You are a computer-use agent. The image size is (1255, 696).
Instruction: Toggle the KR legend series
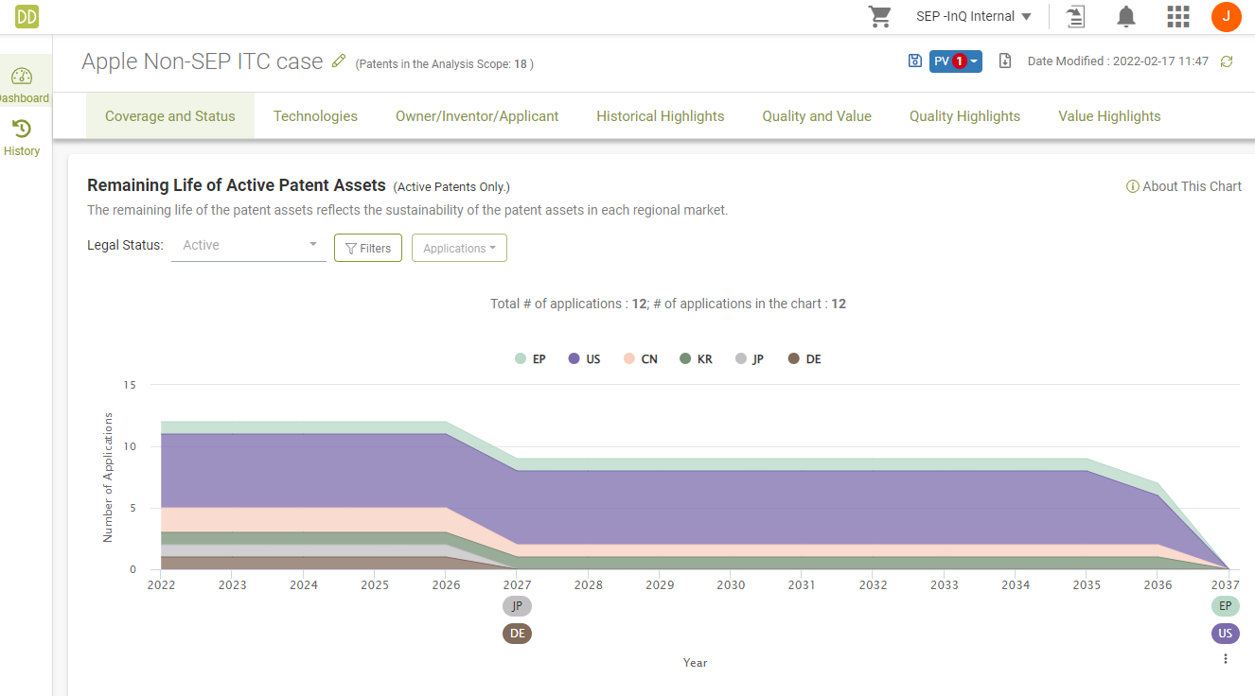(696, 359)
